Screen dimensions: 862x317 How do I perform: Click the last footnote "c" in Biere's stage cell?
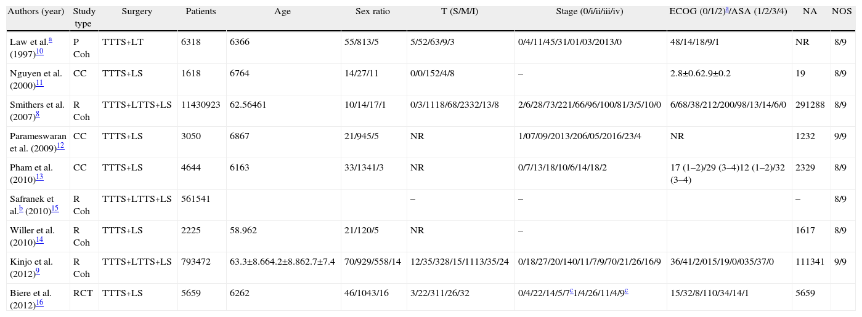[626, 291]
